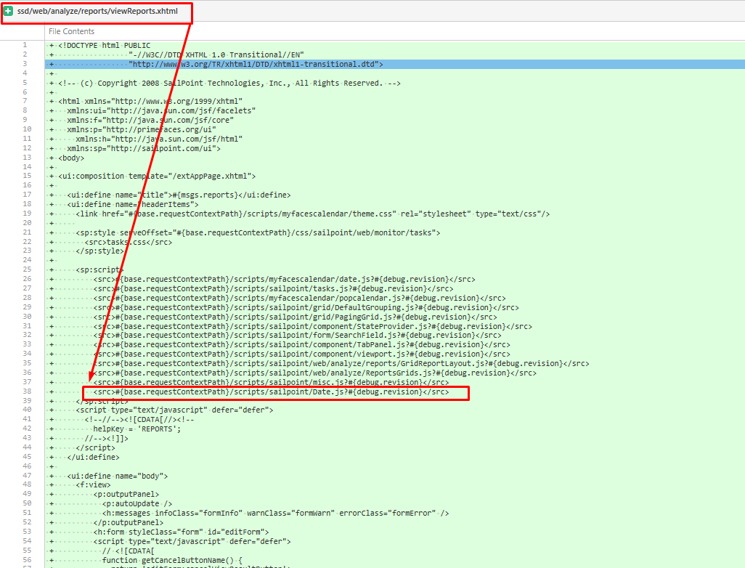Select the grid/PagingGrid.js src line

click(x=295, y=317)
